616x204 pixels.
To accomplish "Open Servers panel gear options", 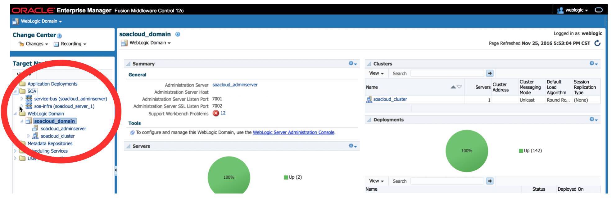I will click(352, 146).
